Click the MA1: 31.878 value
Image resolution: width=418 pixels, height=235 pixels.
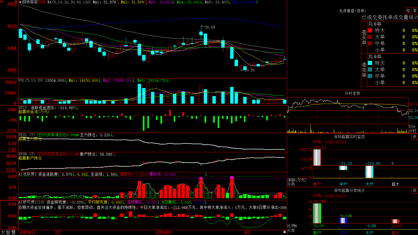point(106,2)
